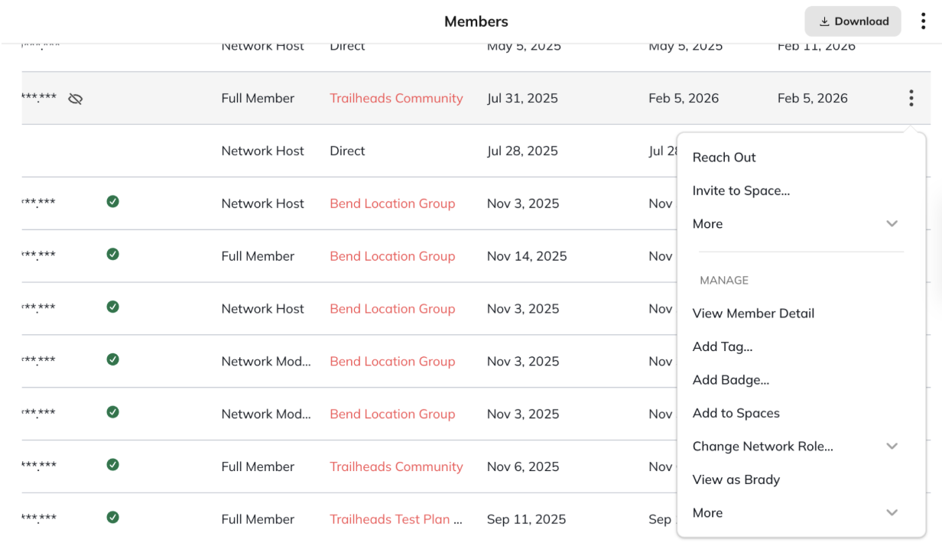942x546 pixels.
Task: Open Trailheads Community link in Jul 31 row
Action: [x=396, y=98]
